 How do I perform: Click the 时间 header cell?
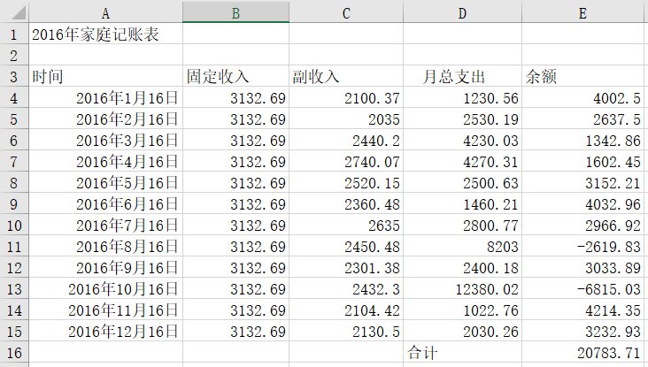pos(105,77)
